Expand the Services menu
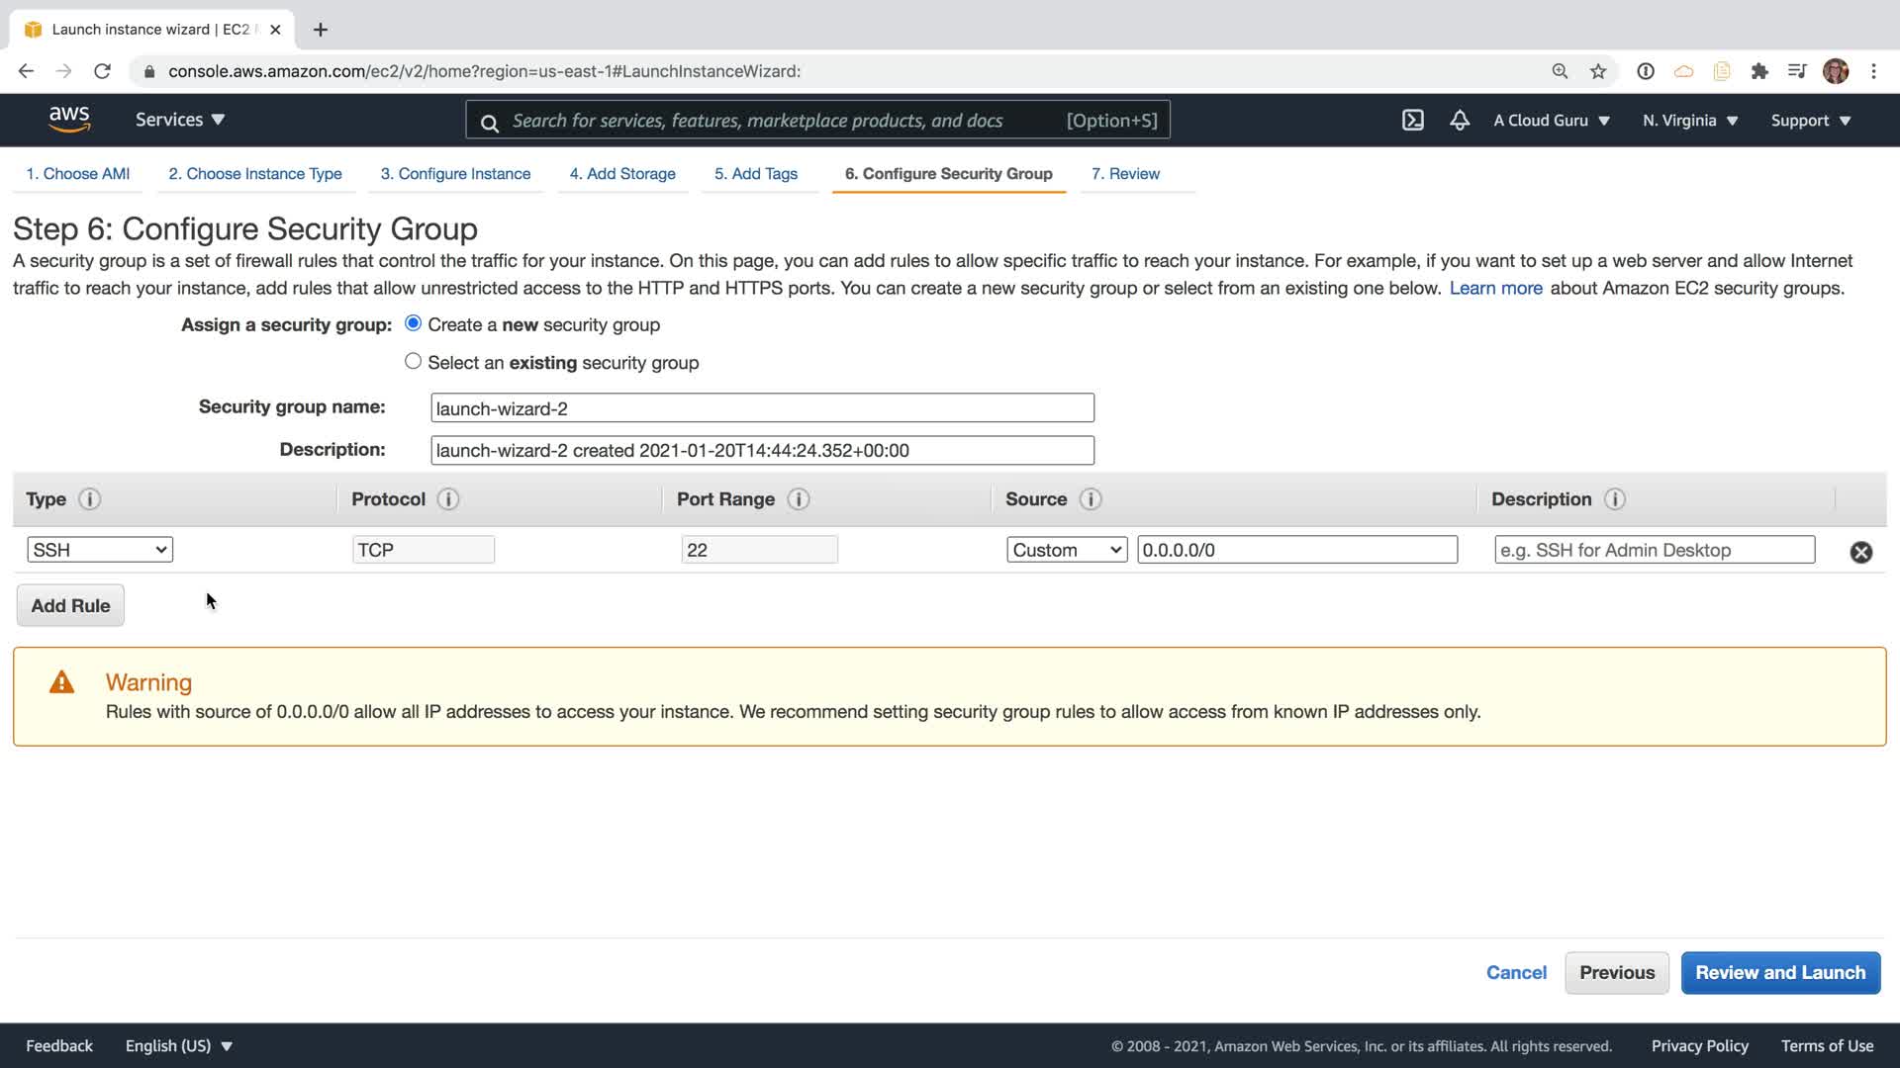 point(180,120)
